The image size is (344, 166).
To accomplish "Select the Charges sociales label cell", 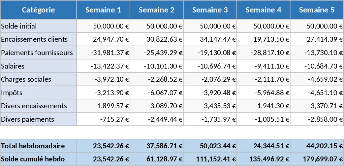I will pos(38,79).
